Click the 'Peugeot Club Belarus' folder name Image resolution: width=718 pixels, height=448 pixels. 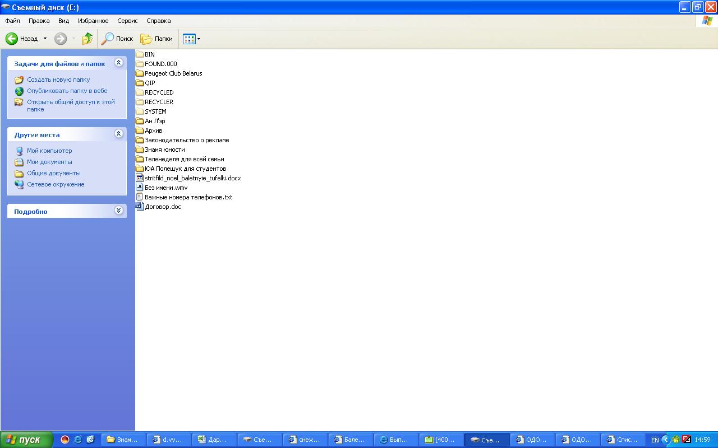(x=173, y=73)
